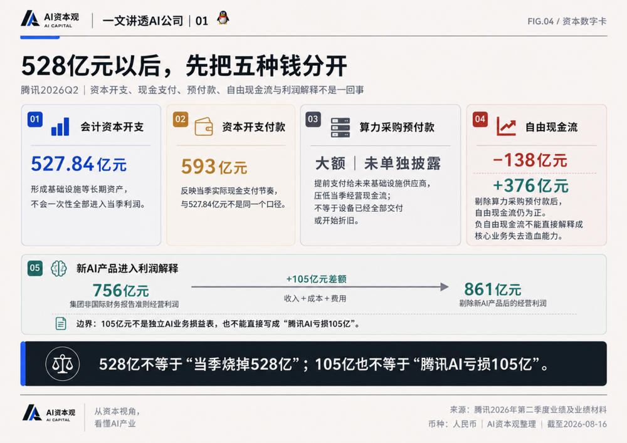
Task: Click the card title 资本开支付款
Action: click(x=253, y=127)
